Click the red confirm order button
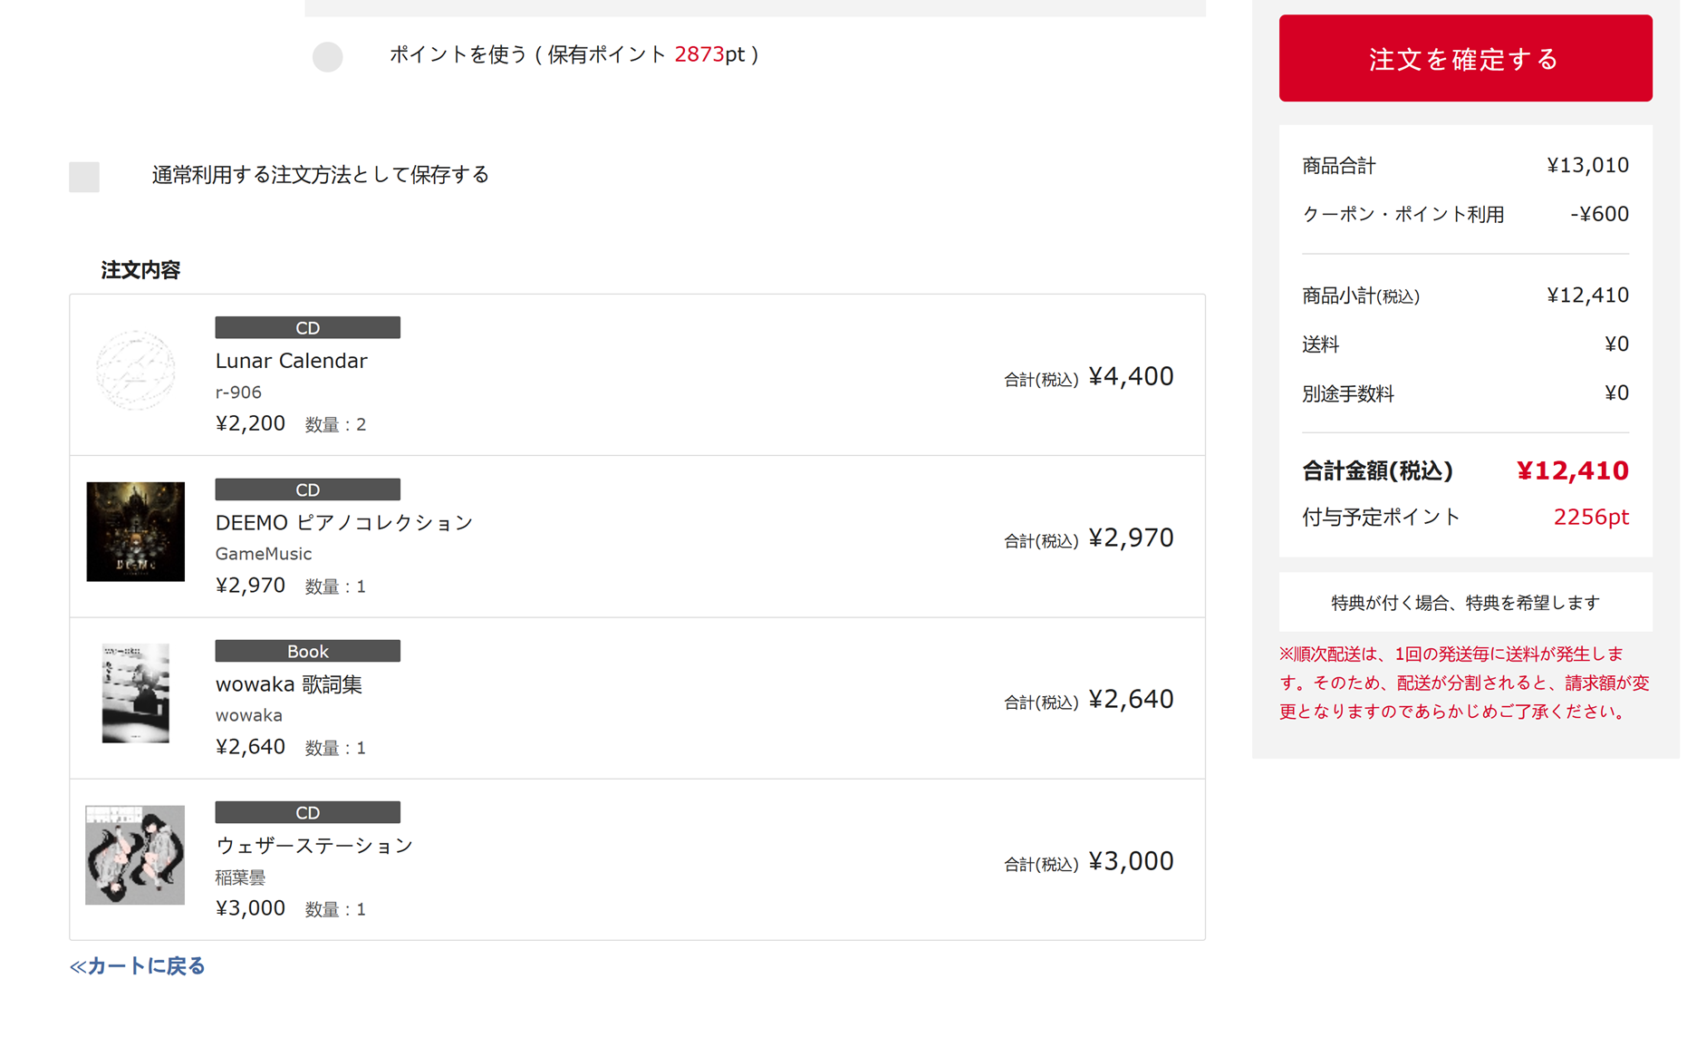 (x=1464, y=59)
